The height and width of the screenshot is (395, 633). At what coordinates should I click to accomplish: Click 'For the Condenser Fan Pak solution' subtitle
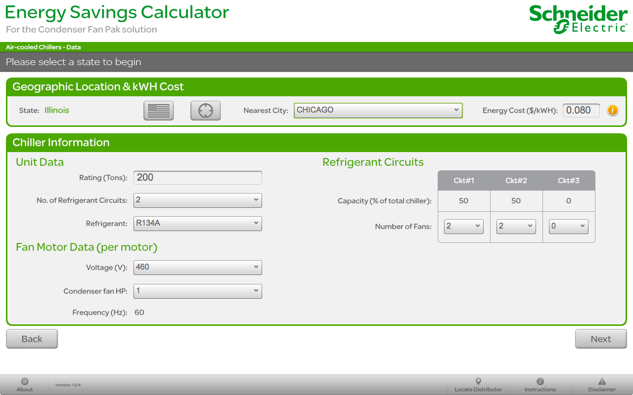[x=82, y=30]
